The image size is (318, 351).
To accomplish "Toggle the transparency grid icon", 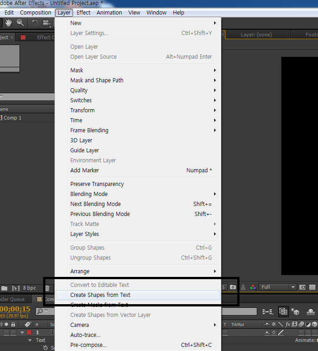I will (312, 287).
